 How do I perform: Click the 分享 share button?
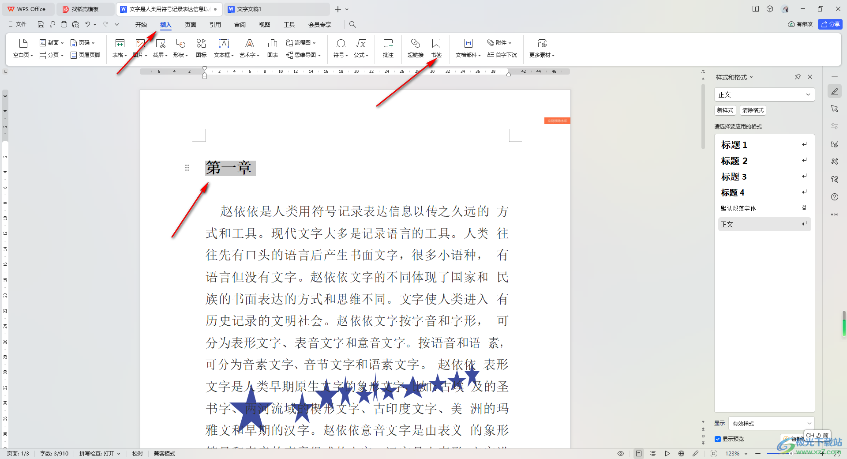(x=830, y=24)
